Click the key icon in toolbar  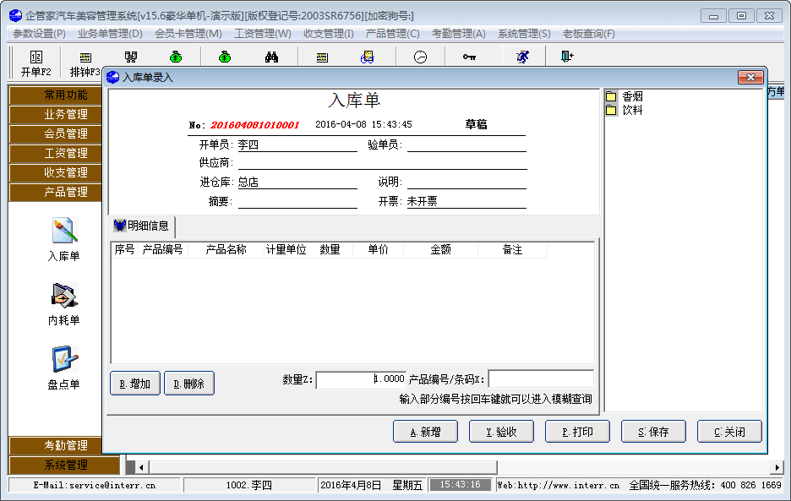pyautogui.click(x=469, y=57)
